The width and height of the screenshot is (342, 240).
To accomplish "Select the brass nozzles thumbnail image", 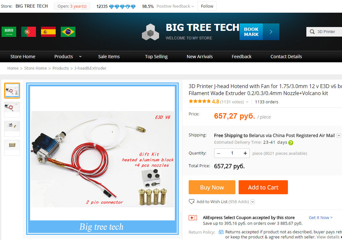I will pyautogui.click(x=12, y=147).
